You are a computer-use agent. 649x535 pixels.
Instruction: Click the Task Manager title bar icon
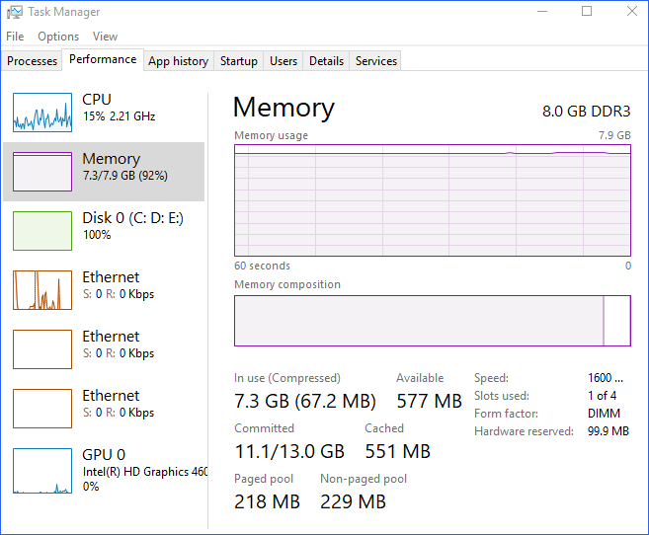click(x=12, y=12)
